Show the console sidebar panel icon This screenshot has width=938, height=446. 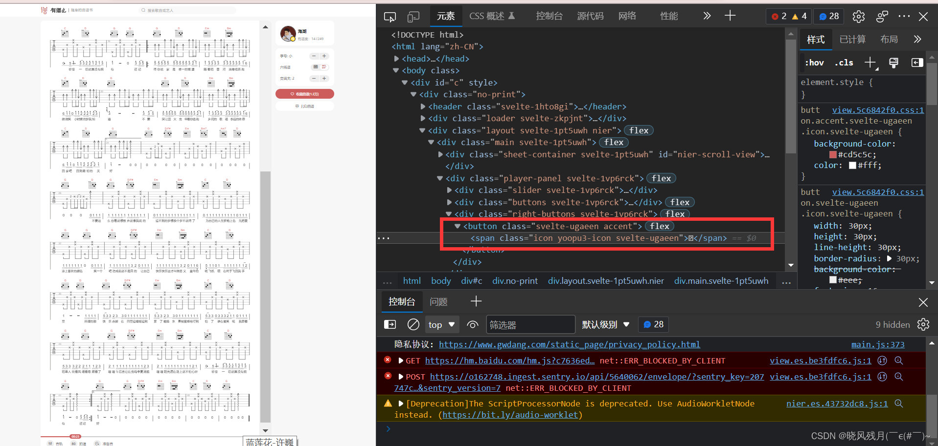click(390, 324)
